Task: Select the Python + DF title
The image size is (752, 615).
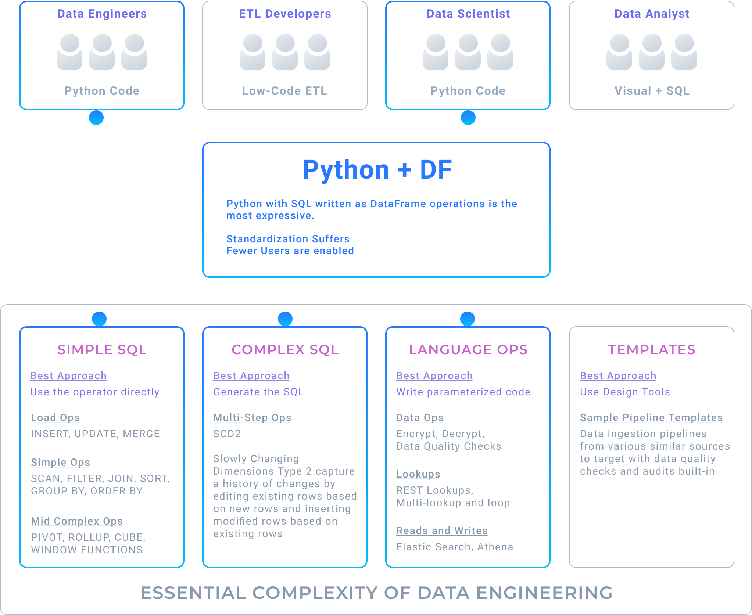Action: click(377, 169)
